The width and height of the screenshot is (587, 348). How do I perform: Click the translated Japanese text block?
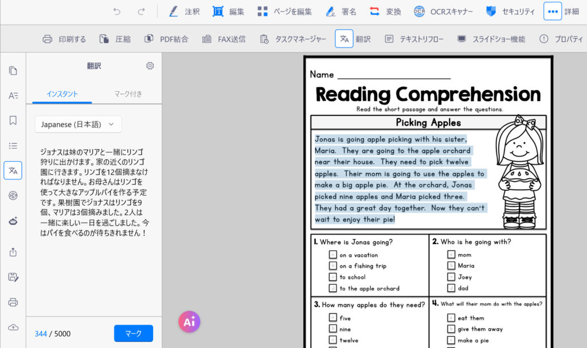tap(94, 192)
